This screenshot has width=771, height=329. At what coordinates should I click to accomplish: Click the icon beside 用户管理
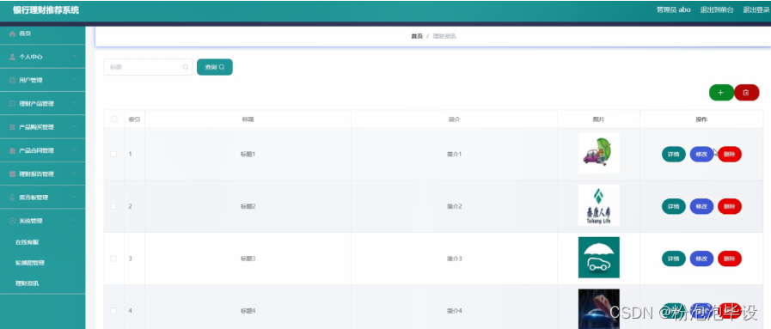point(13,81)
